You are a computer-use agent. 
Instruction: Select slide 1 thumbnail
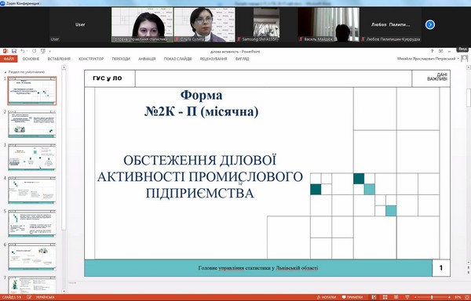click(x=32, y=91)
